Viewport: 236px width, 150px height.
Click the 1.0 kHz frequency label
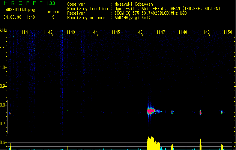[x=3, y=67]
